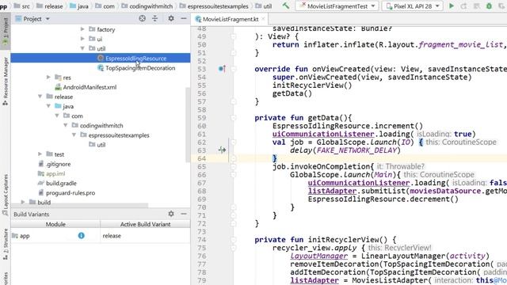Open Pixel XL API 28 device dropdown

point(413,6)
